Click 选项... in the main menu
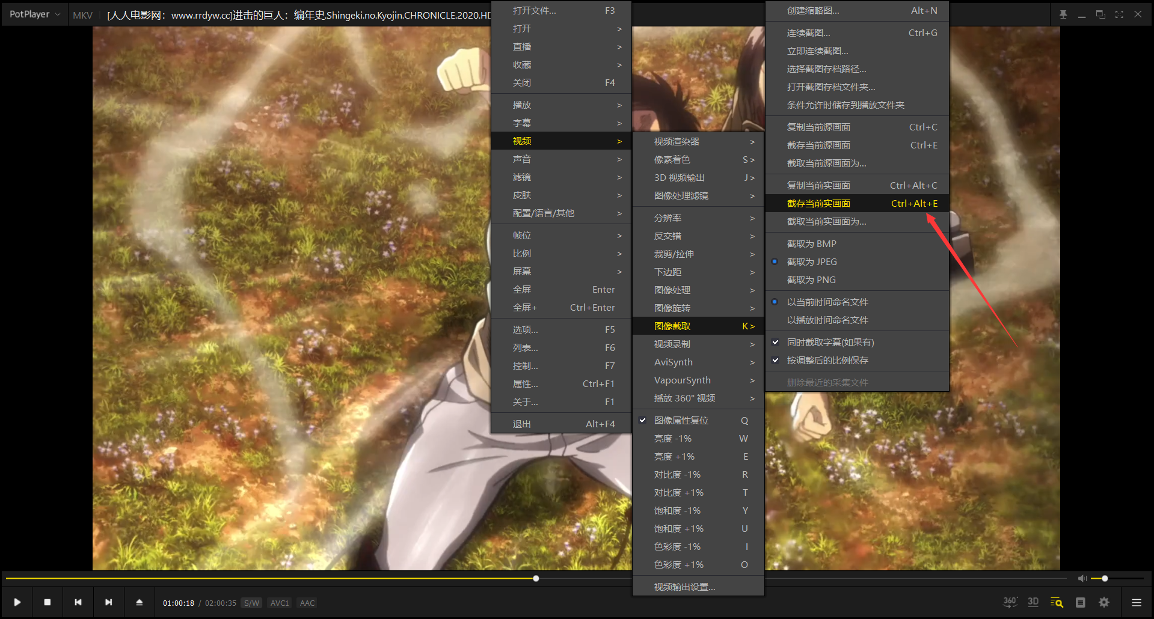The width and height of the screenshot is (1154, 619). [561, 329]
